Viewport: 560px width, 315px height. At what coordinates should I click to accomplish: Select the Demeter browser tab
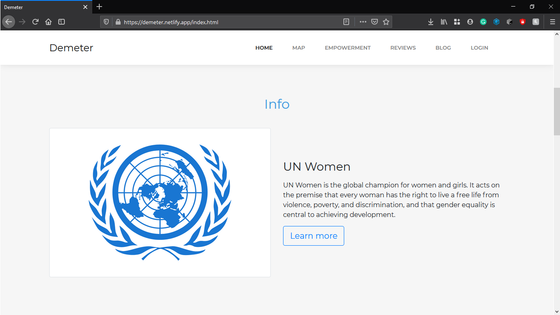pos(46,7)
